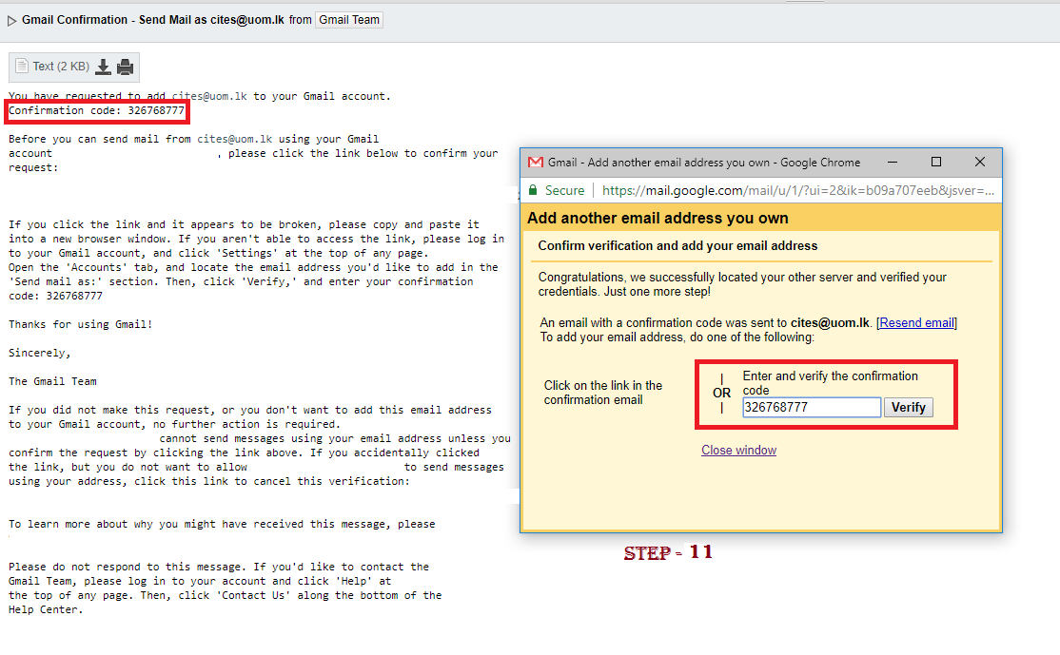The width and height of the screenshot is (1060, 655).
Task: Click the bold cites@uom.lk address in popup
Action: 830,323
